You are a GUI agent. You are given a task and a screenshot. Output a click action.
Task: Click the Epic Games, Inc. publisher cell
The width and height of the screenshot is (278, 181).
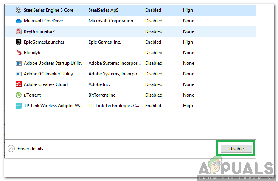pyautogui.click(x=105, y=42)
